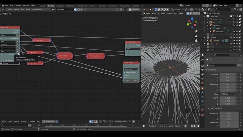The image size is (243, 137).
Task: Toggle Normalize in the graph editor
Action: tap(49, 122)
